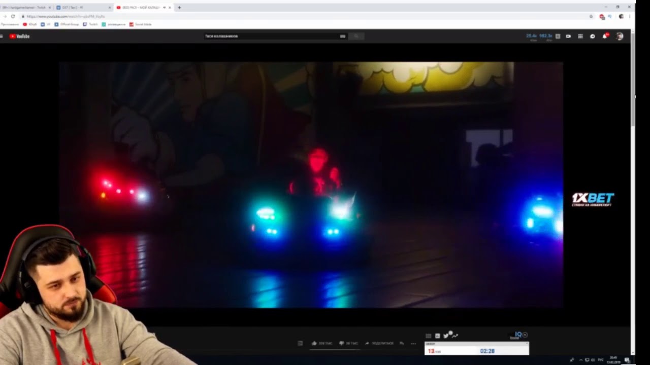The image size is (650, 365).
Task: Open the YouTube guide hamburger menu
Action: point(2,36)
